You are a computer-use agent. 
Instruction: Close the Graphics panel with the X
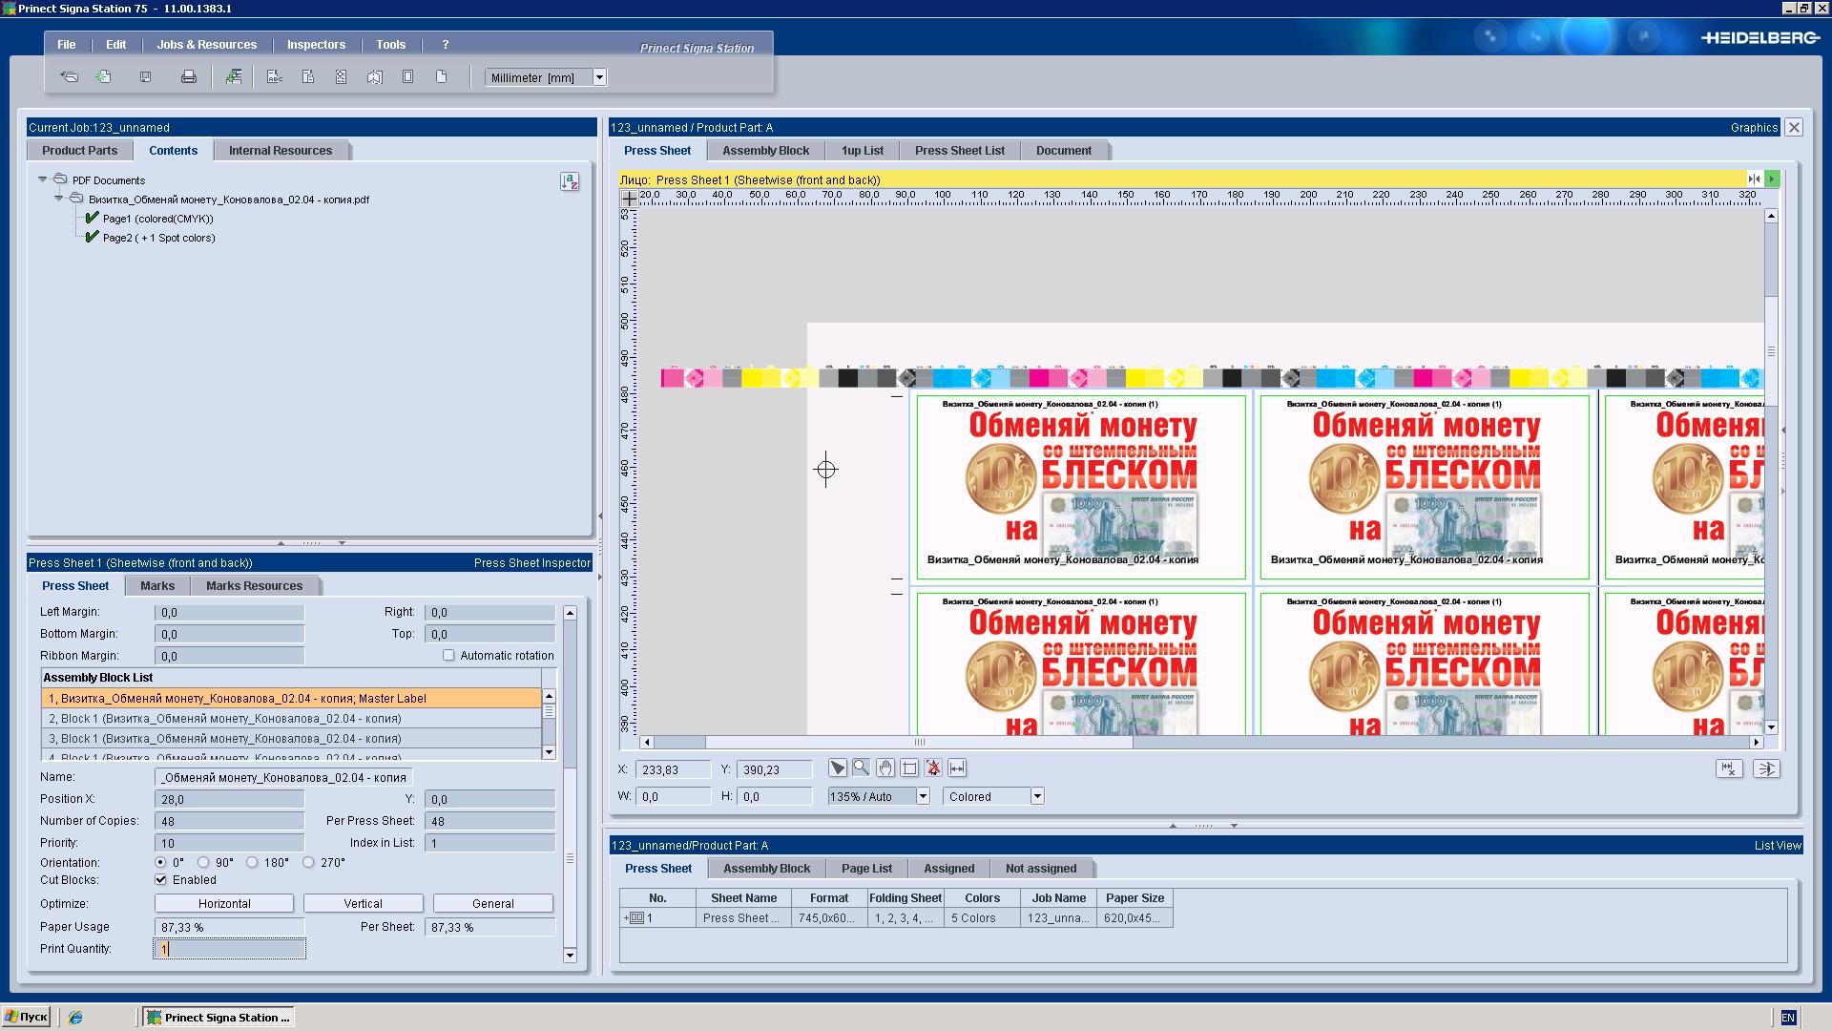(x=1794, y=127)
